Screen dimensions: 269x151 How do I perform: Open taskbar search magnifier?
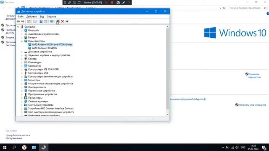tap(14, 147)
